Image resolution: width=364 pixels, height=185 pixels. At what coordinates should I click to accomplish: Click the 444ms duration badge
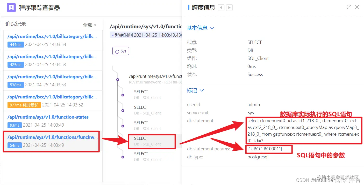click(16, 44)
